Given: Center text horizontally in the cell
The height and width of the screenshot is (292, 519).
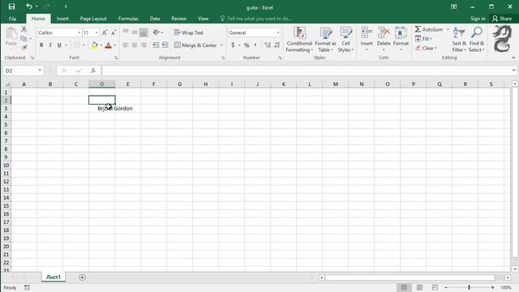Looking at the screenshot, I should 135,45.
